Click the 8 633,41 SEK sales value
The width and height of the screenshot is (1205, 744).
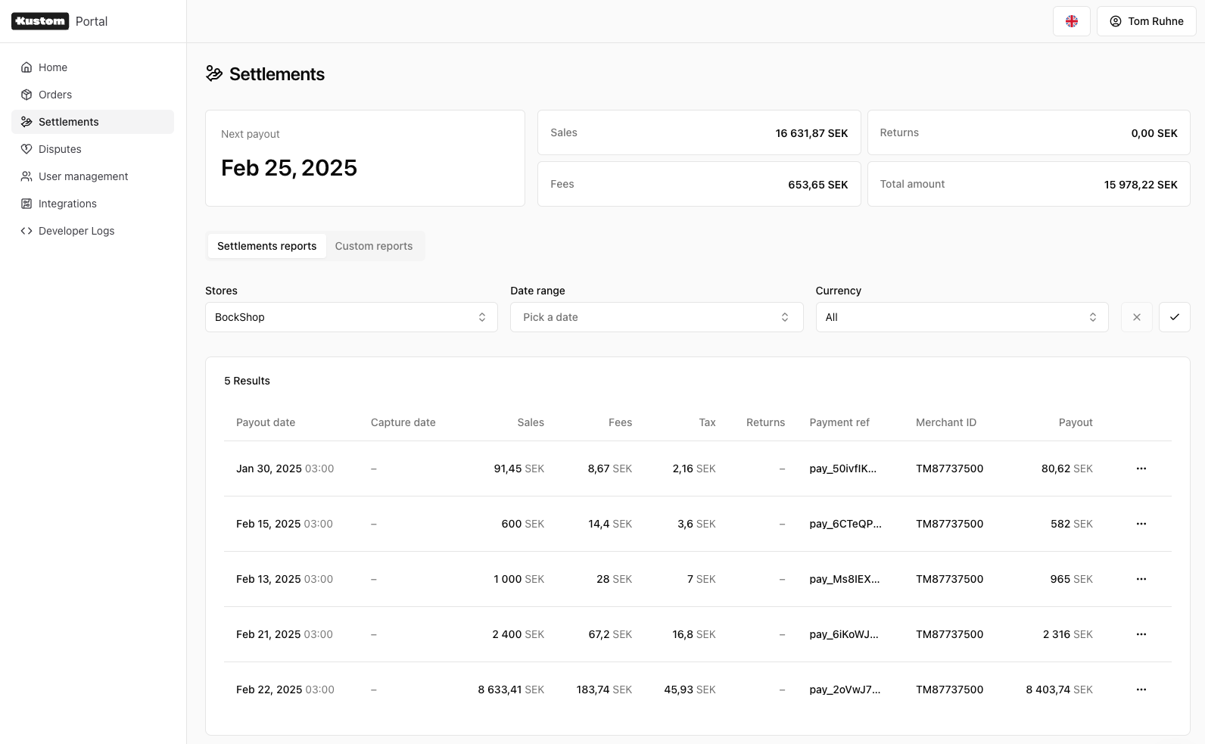click(x=511, y=690)
